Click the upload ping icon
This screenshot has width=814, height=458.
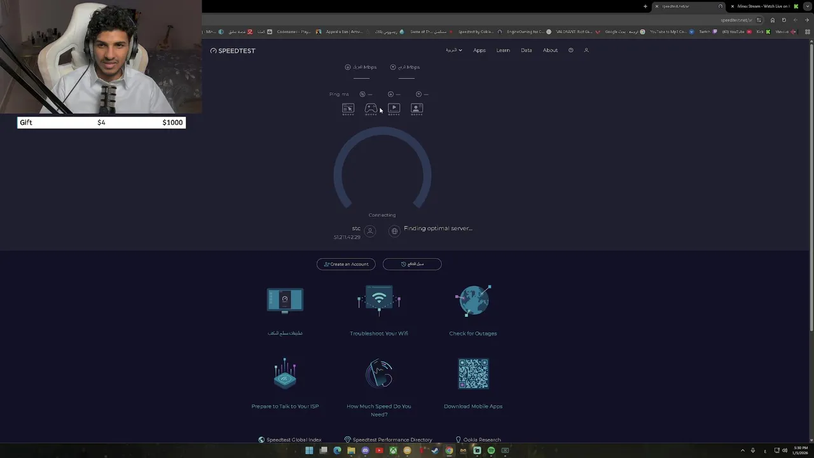pyautogui.click(x=418, y=94)
